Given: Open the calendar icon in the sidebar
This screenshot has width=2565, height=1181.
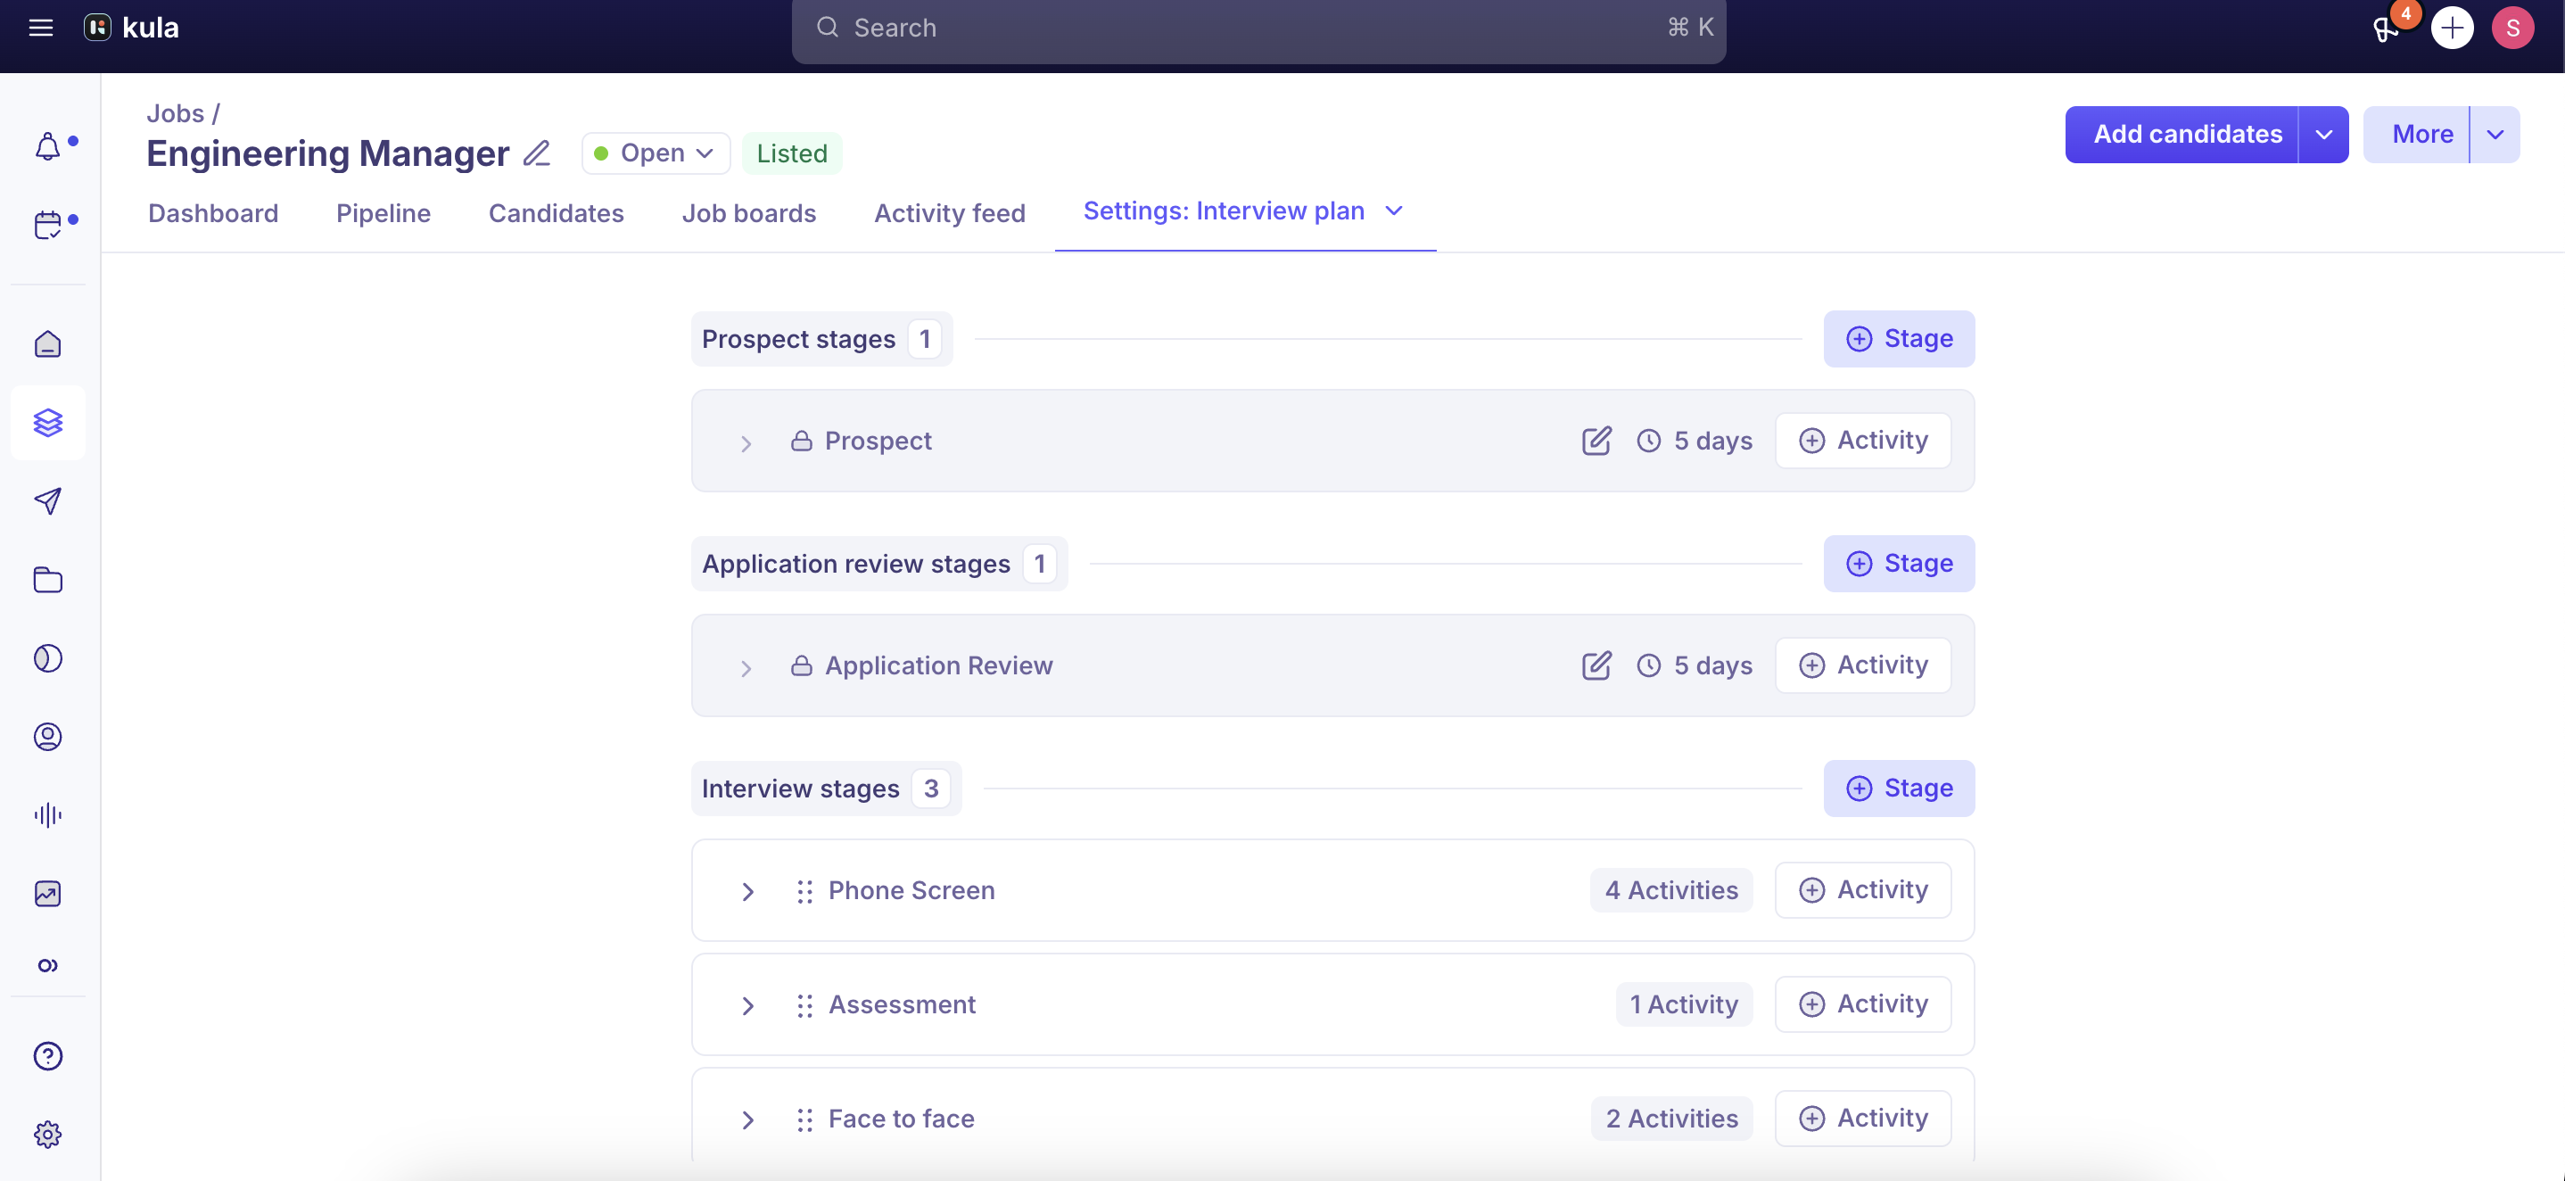Looking at the screenshot, I should [48, 225].
